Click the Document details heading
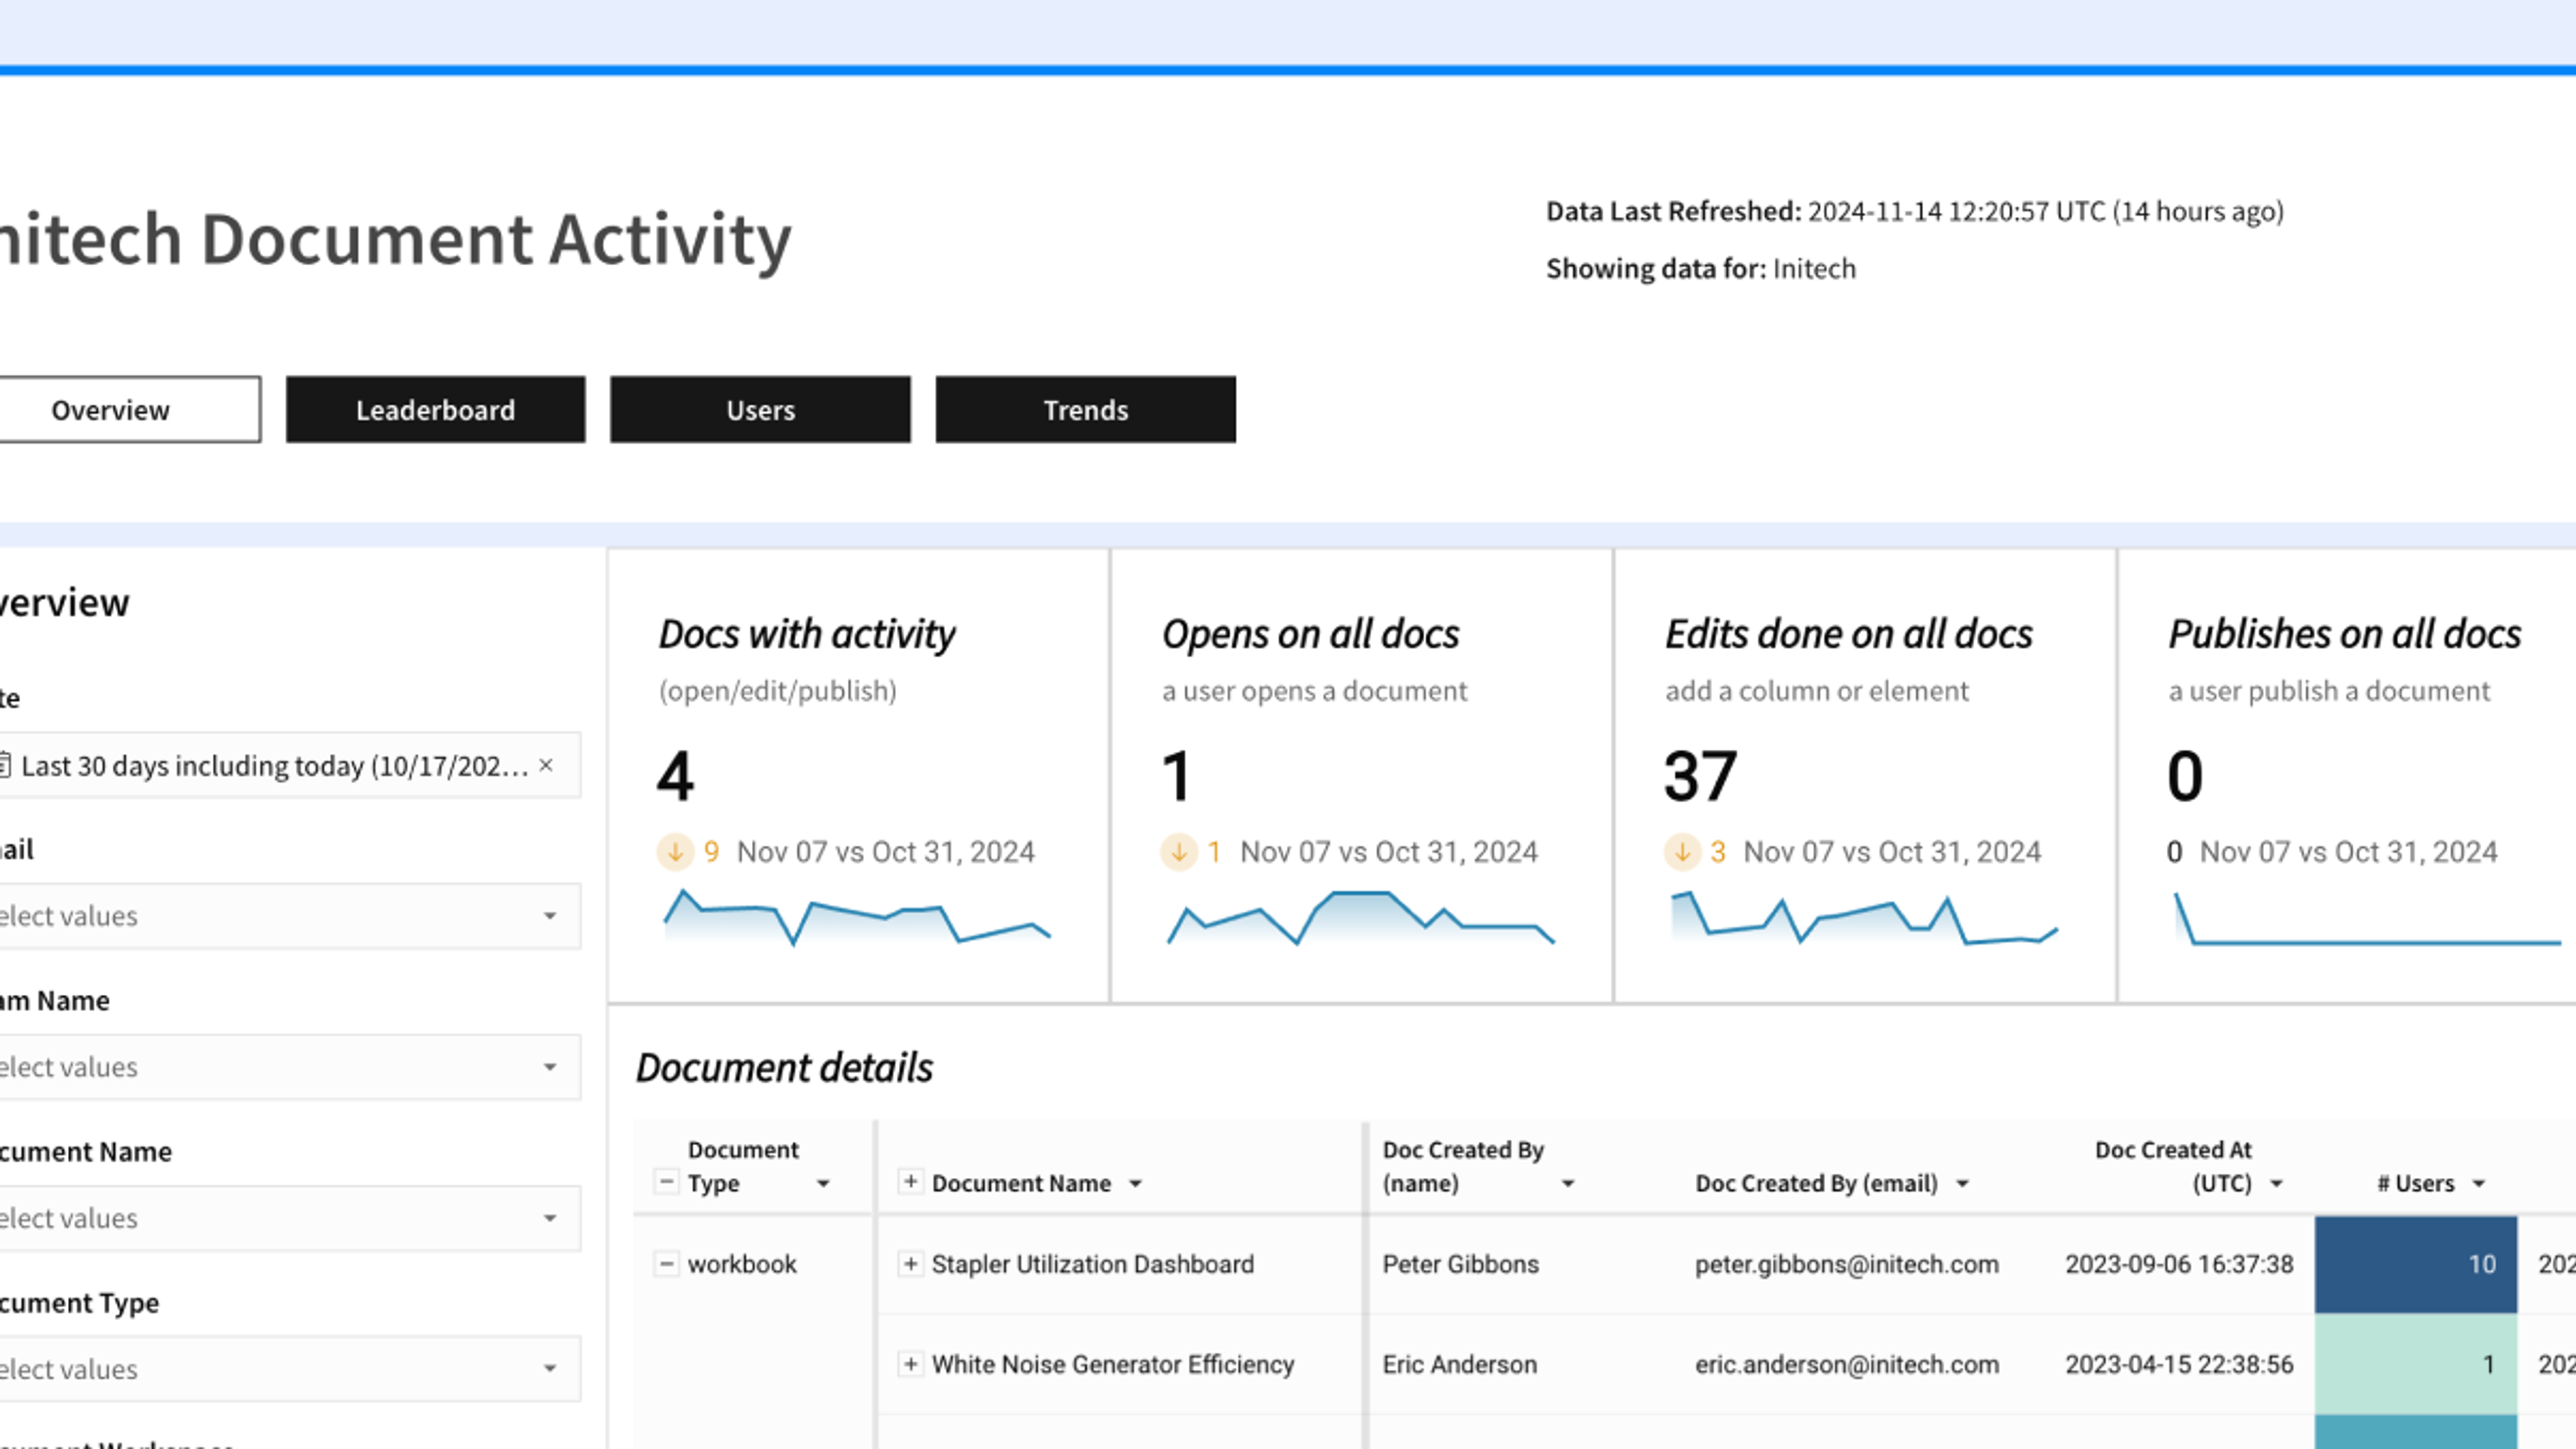 point(784,1068)
